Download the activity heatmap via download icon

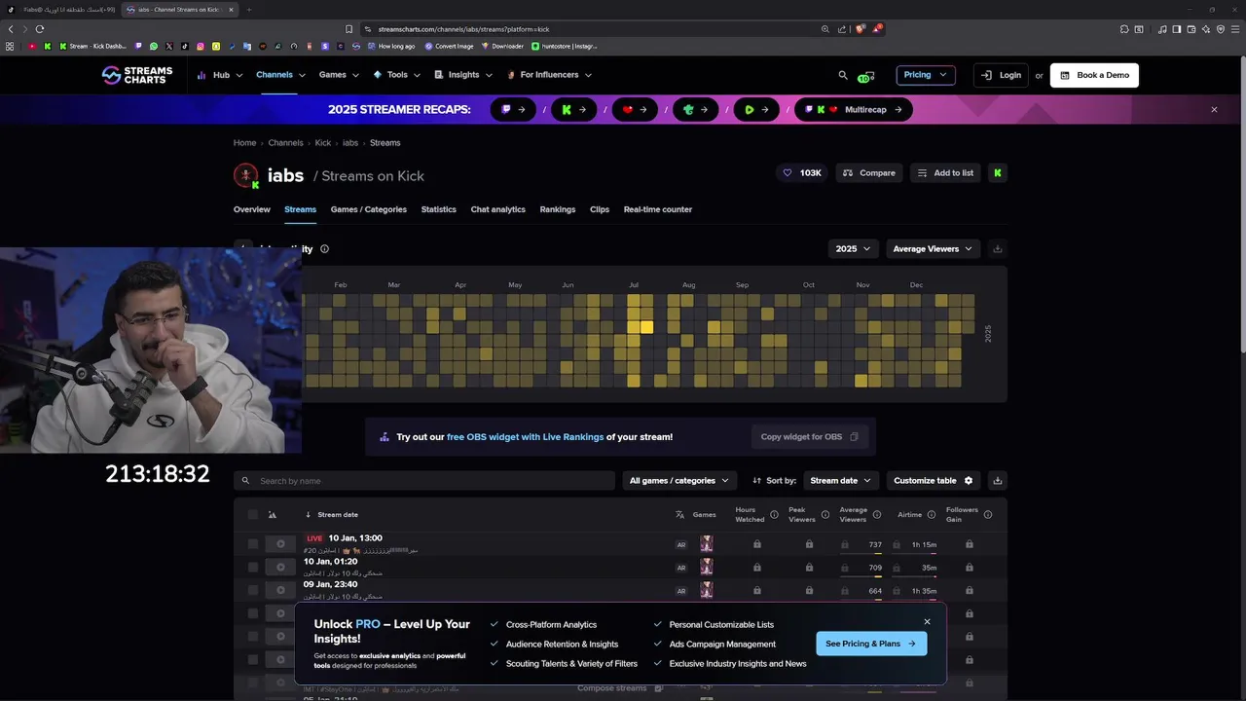(x=997, y=249)
